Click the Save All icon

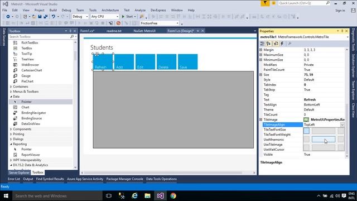point(46,17)
